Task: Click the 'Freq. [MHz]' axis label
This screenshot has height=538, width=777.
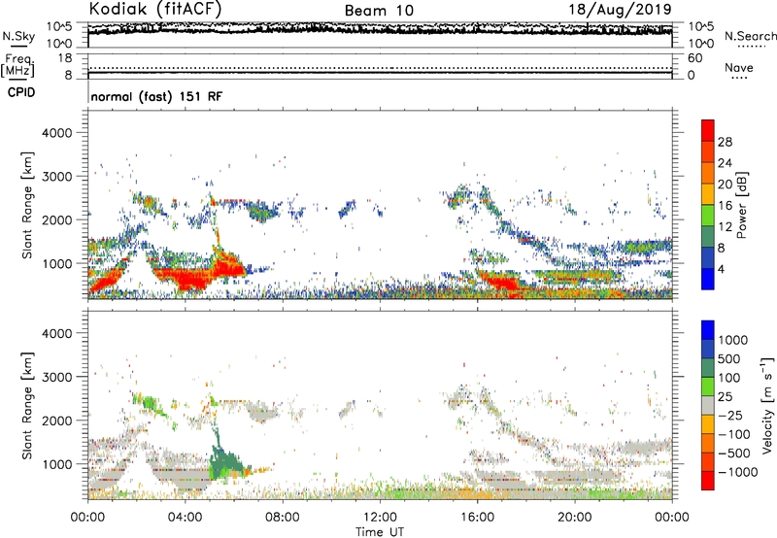Action: tap(17, 66)
